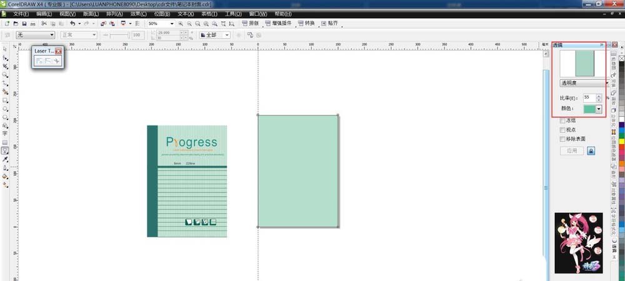Select the Freehand drawing tool
This screenshot has height=281, width=625.
pos(5,83)
